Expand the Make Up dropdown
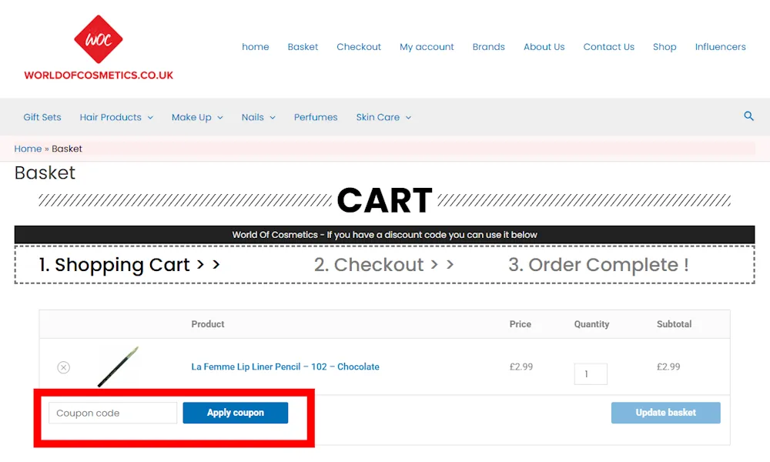 click(x=197, y=117)
